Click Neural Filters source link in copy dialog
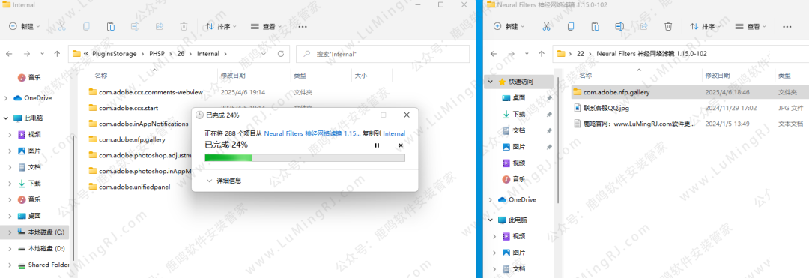 coord(312,133)
